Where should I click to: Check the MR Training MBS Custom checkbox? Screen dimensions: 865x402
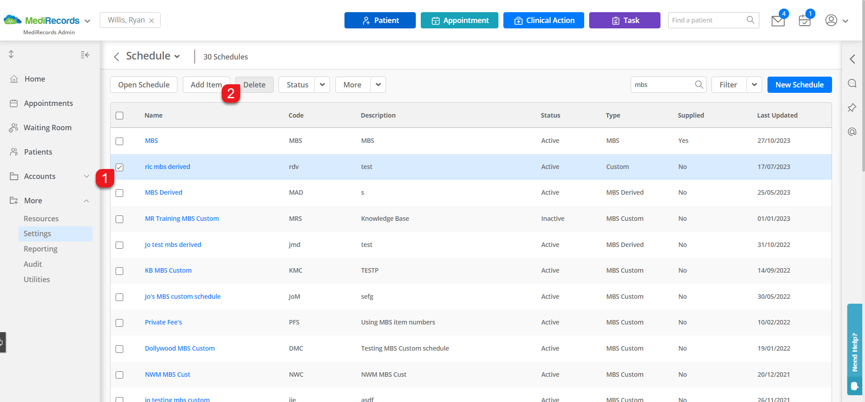(119, 219)
